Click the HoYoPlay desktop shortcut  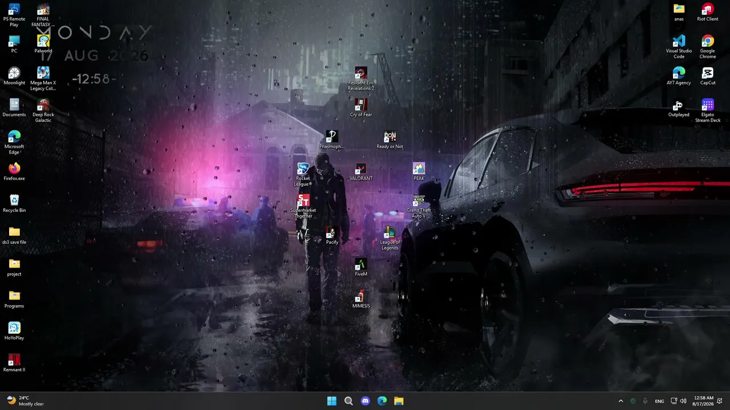pyautogui.click(x=14, y=331)
